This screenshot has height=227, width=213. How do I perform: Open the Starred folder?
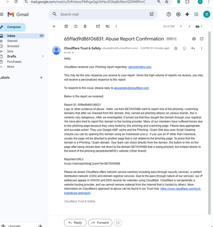[12, 41]
